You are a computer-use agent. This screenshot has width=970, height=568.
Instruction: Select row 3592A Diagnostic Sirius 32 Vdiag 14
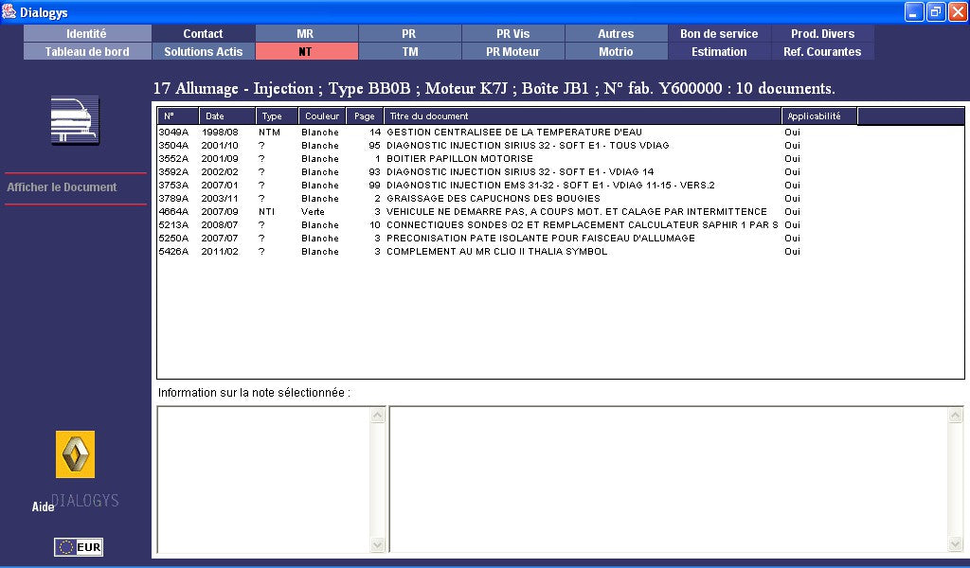click(x=561, y=172)
